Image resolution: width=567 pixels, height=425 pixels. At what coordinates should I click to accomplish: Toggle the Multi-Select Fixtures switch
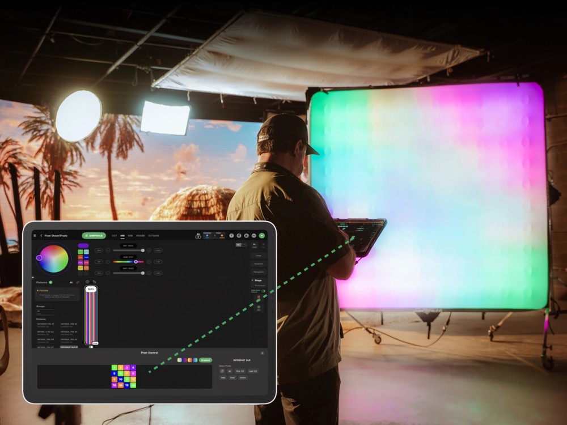click(263, 291)
